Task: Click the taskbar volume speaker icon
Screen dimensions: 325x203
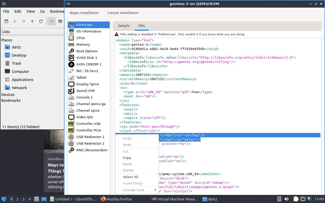Action: pos(286,199)
